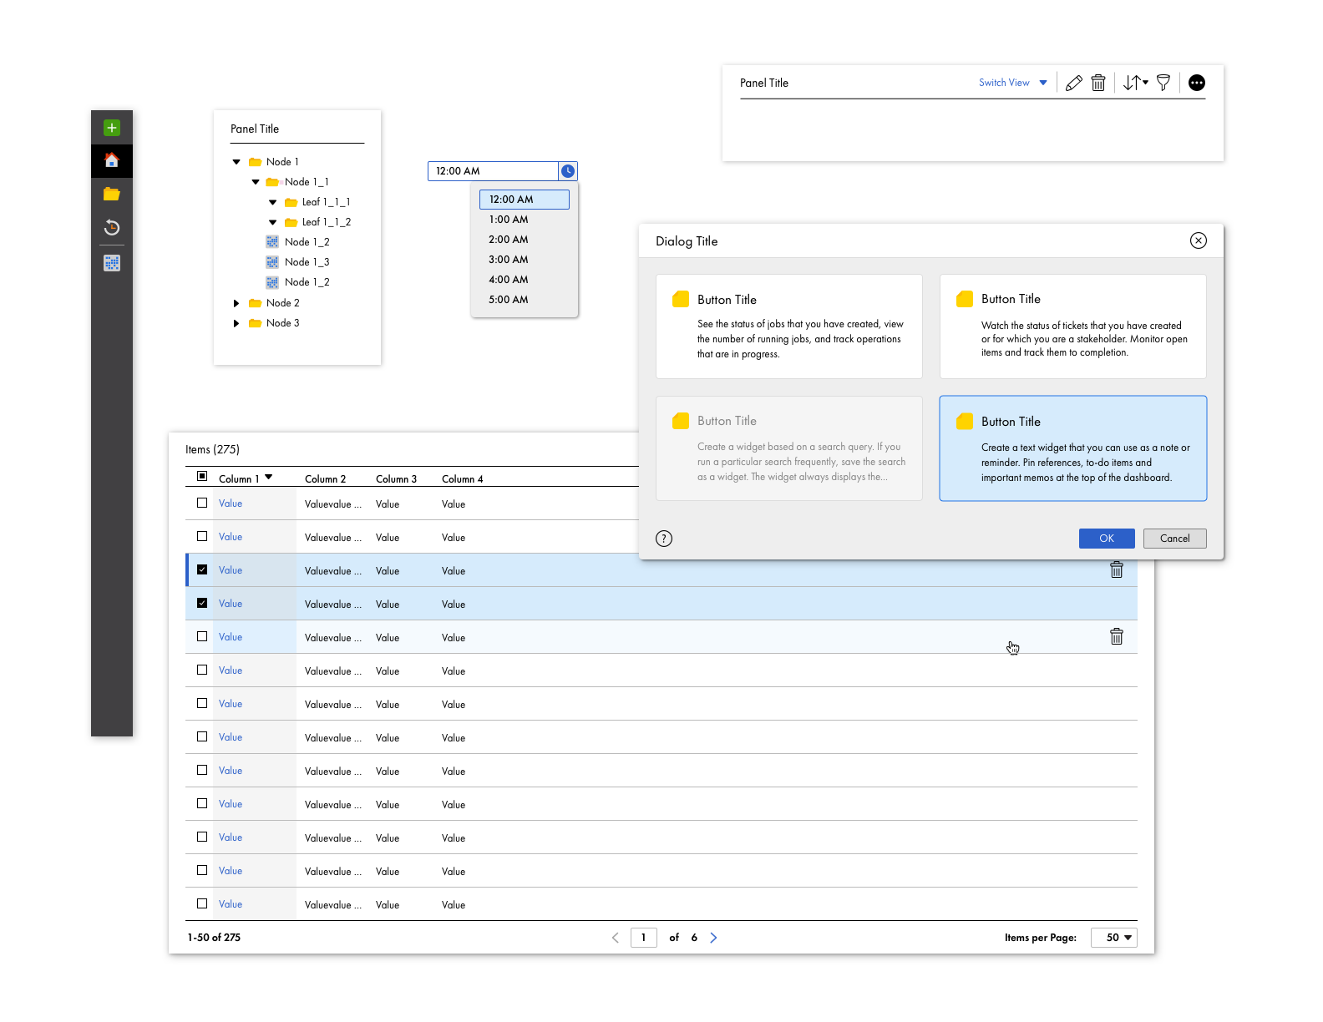
Task: Select the text widget Button Title card
Action: tap(1073, 448)
